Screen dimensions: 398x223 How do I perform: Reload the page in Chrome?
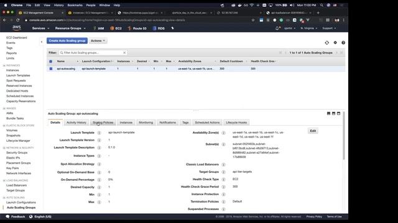click(x=18, y=20)
